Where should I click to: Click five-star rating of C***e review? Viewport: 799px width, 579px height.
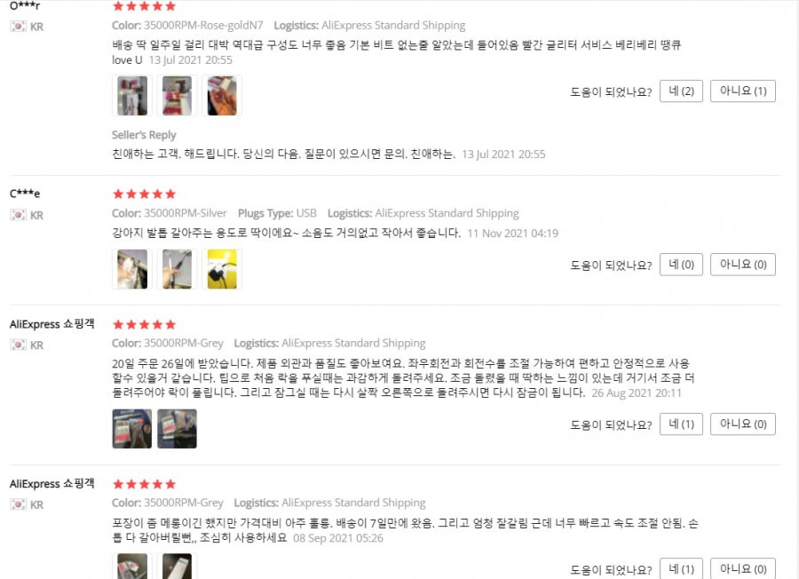(x=144, y=194)
